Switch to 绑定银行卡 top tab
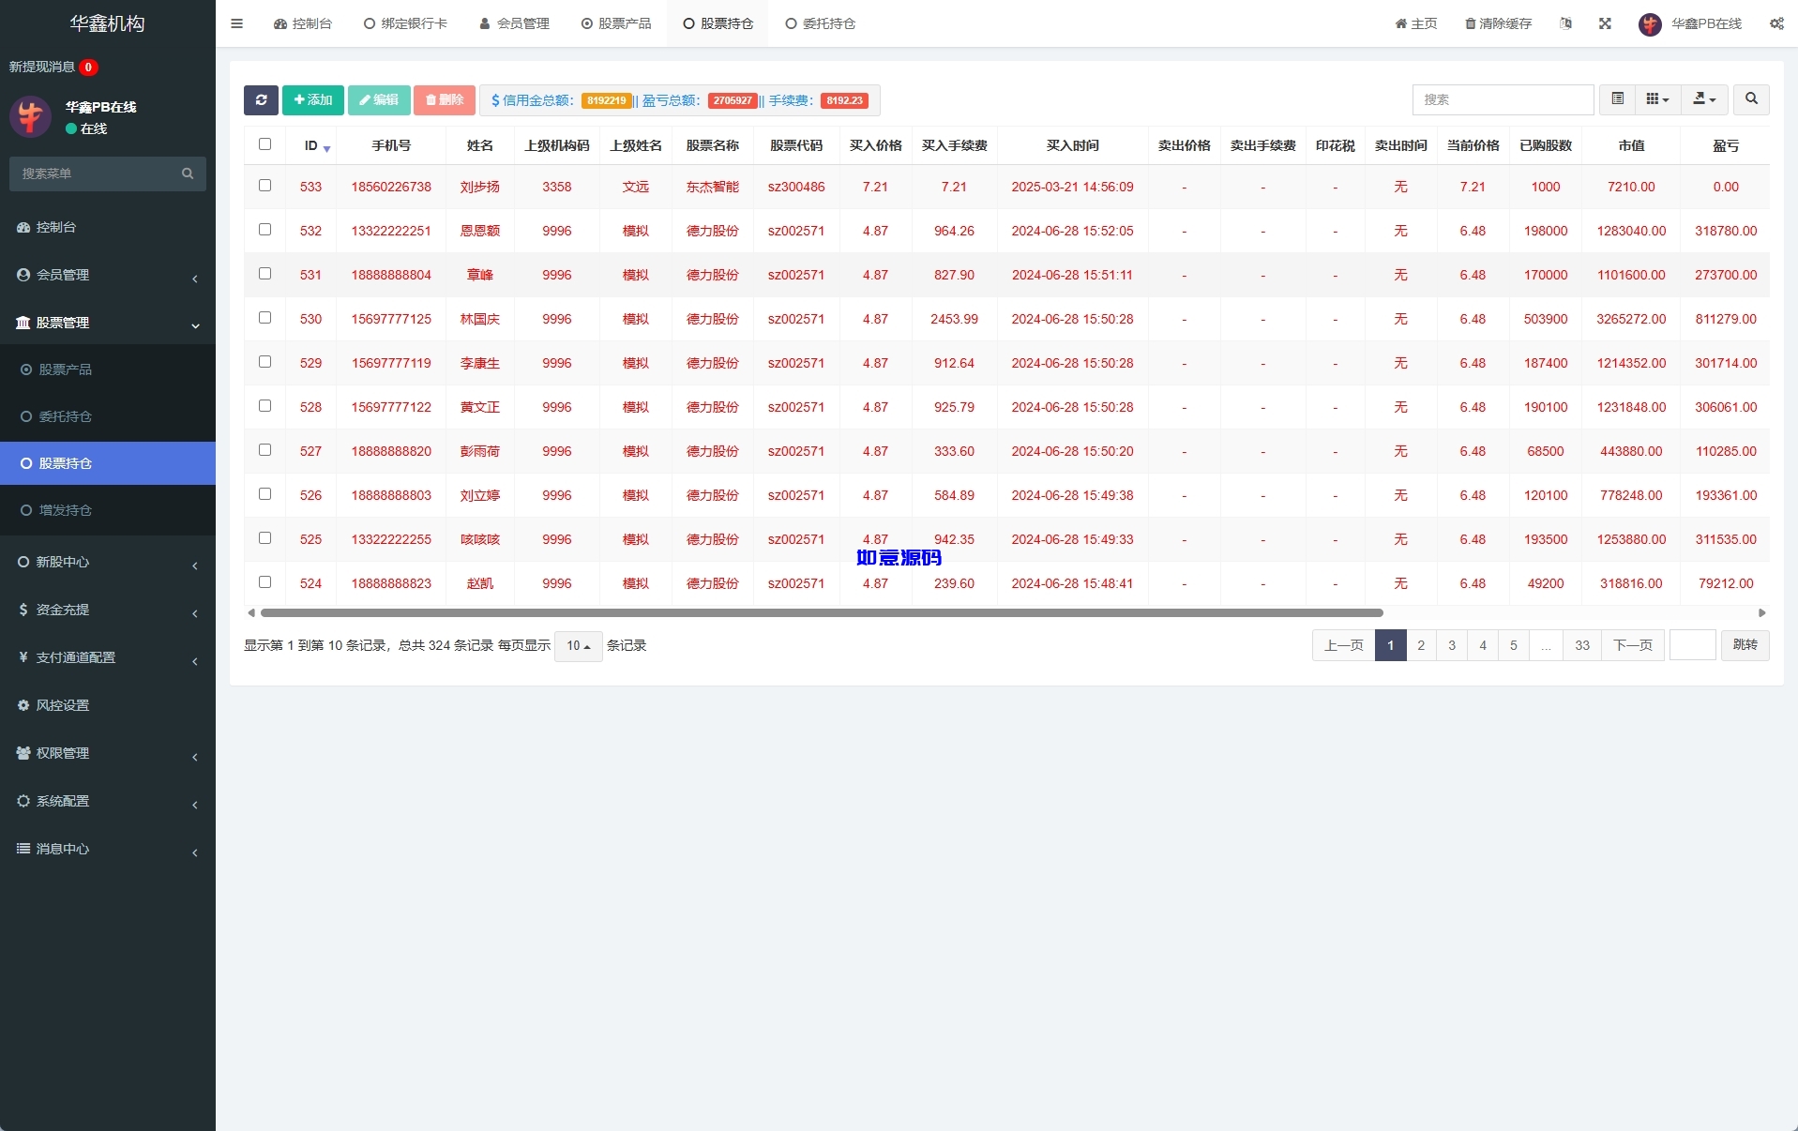 (x=405, y=23)
